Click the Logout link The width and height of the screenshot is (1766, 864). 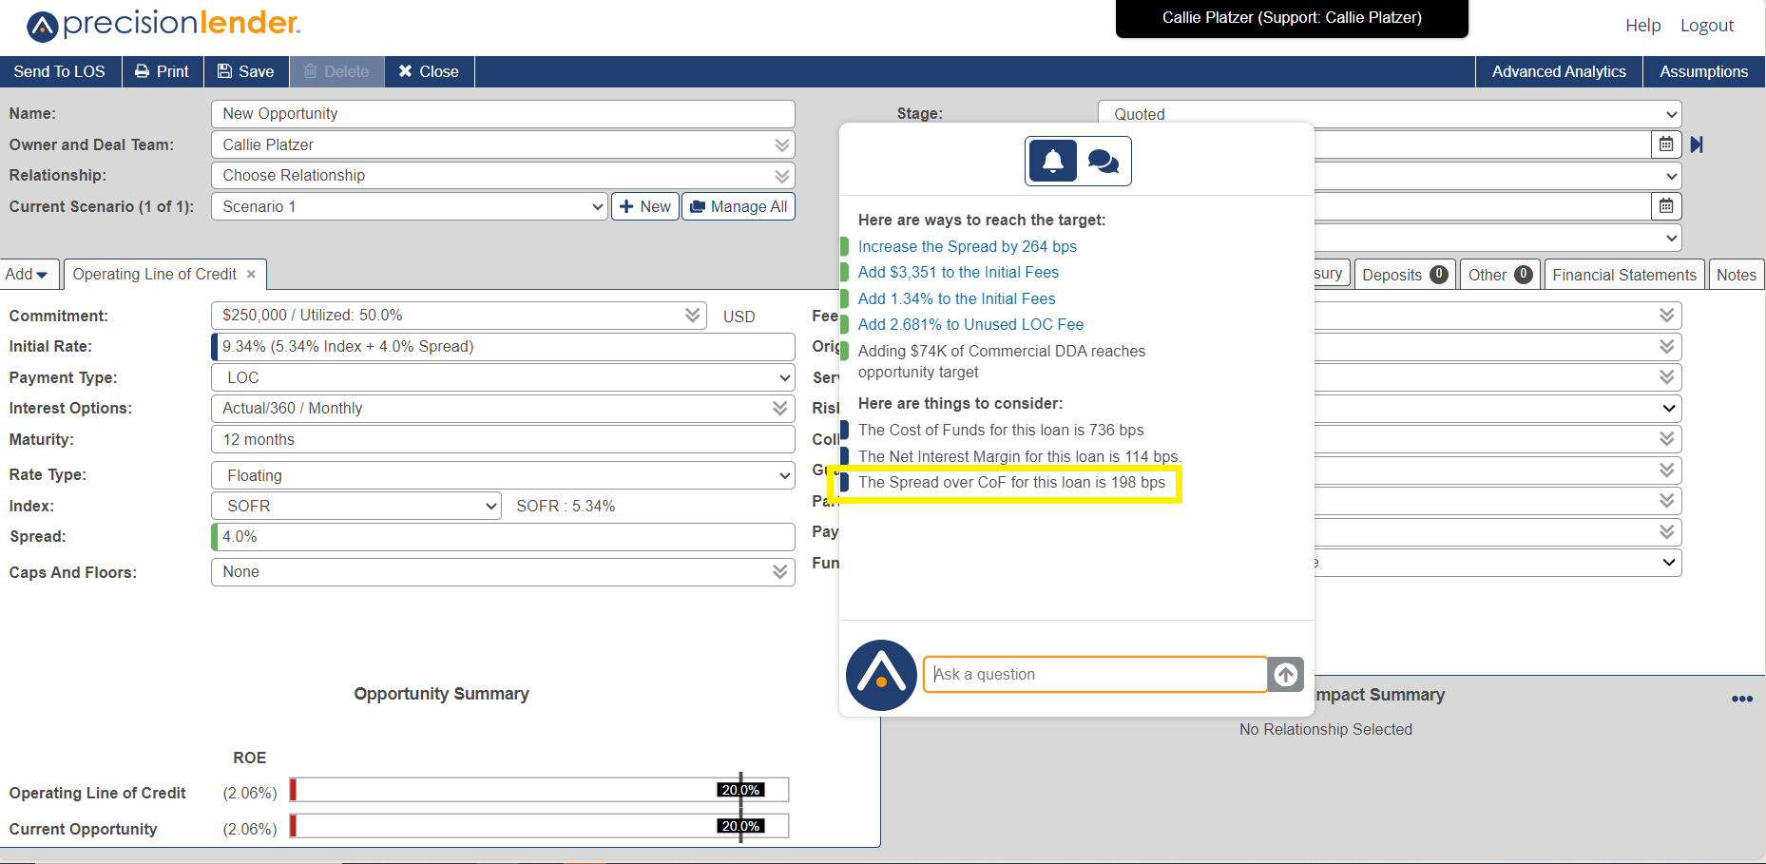pyautogui.click(x=1707, y=26)
